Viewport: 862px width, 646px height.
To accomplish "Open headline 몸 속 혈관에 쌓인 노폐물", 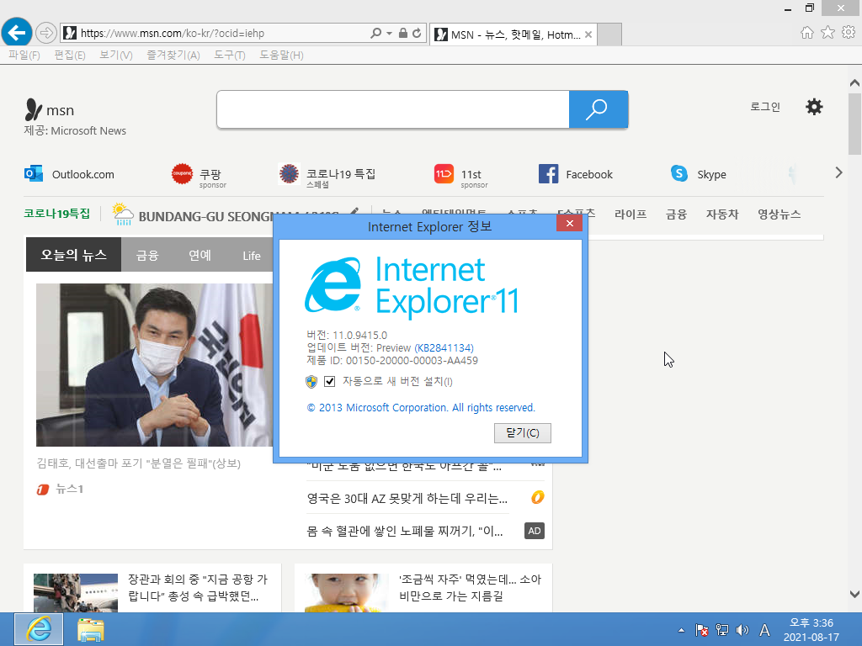I will pos(405,532).
